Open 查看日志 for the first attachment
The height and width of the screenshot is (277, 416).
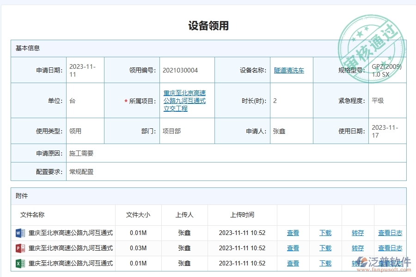[x=390, y=233]
